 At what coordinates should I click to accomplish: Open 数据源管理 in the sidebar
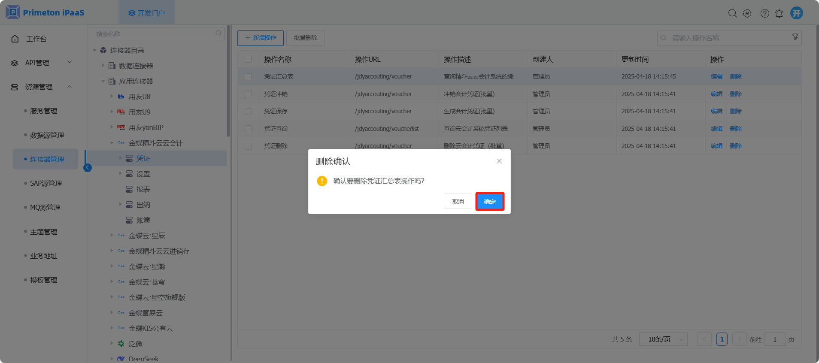click(47, 135)
